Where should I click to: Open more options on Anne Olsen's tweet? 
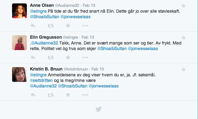(x=85, y=26)
